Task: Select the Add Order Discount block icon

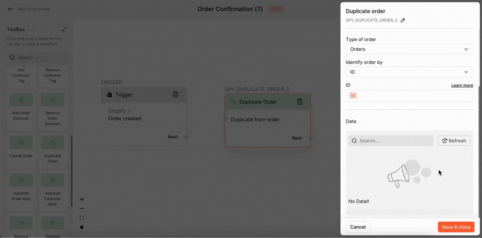Action: (x=21, y=99)
